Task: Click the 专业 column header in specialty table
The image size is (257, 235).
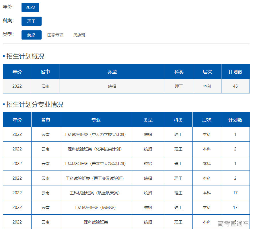Action: click(x=96, y=120)
